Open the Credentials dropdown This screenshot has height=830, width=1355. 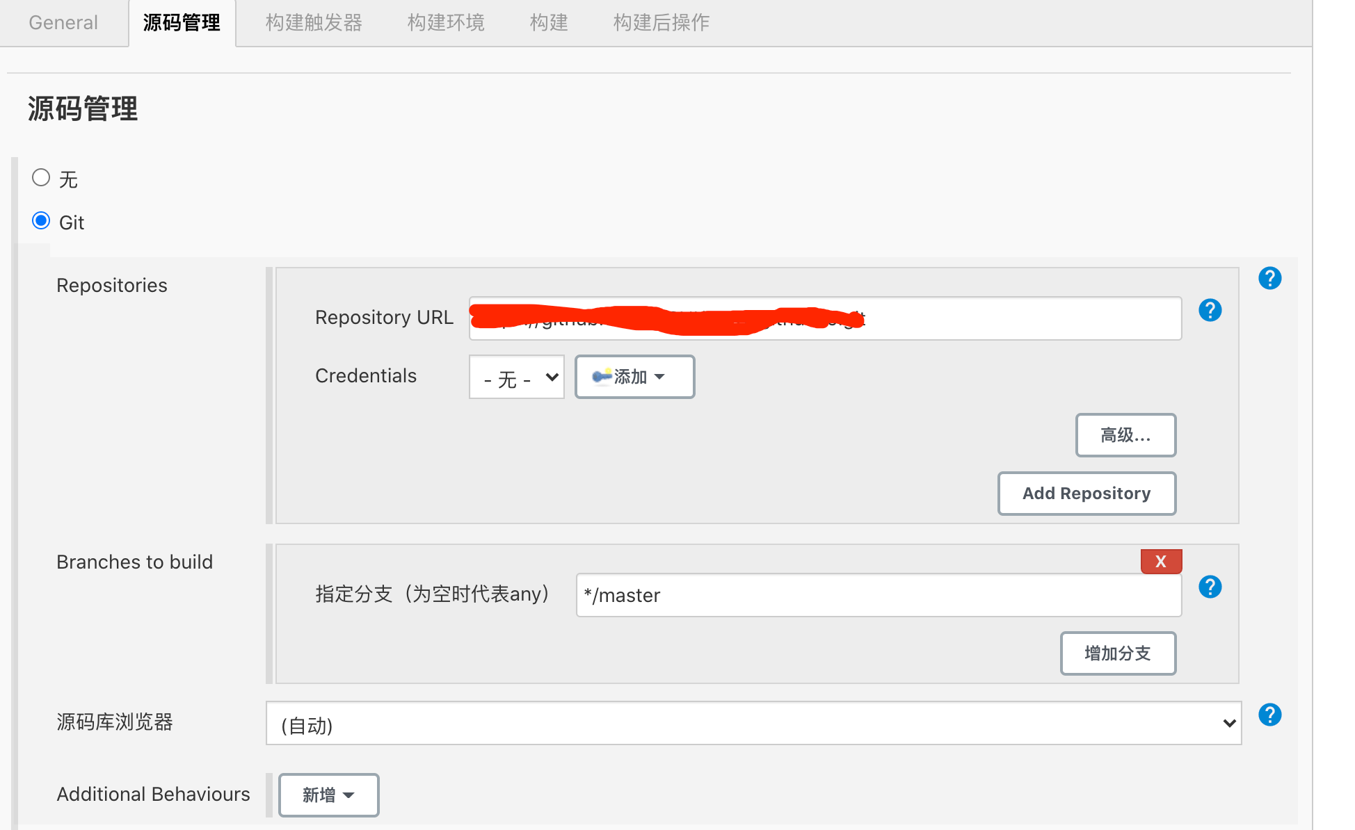click(x=516, y=377)
